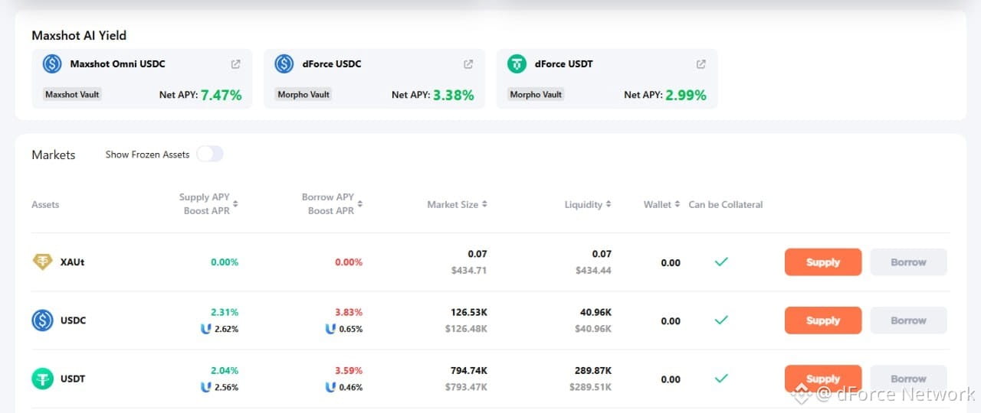Borrow XAUt asset
Image resolution: width=981 pixels, height=413 pixels.
[x=908, y=262]
